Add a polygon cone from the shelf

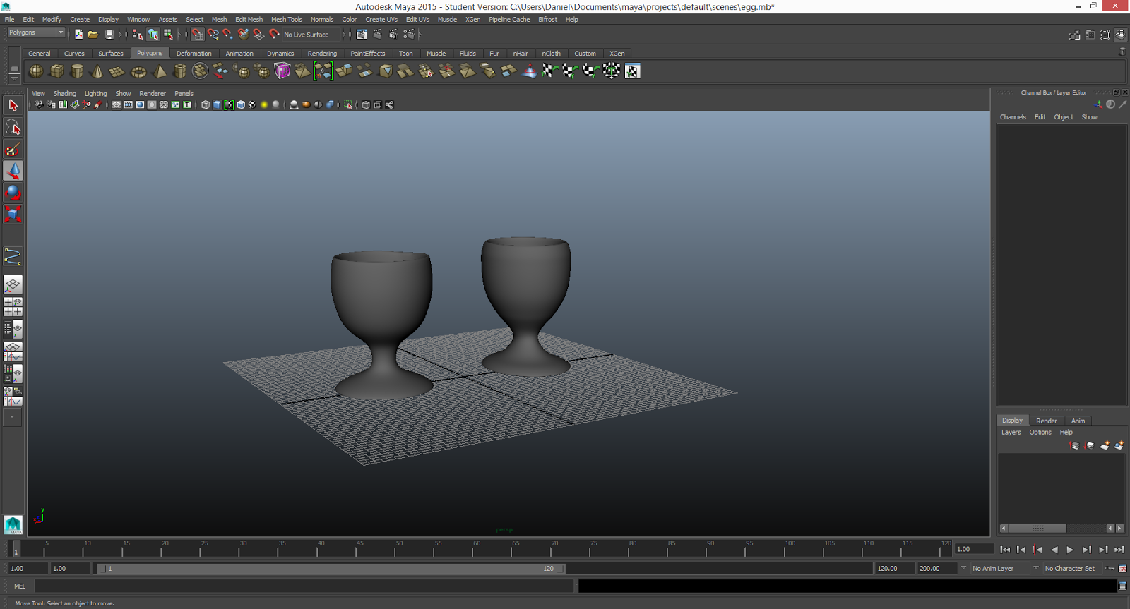click(x=97, y=71)
